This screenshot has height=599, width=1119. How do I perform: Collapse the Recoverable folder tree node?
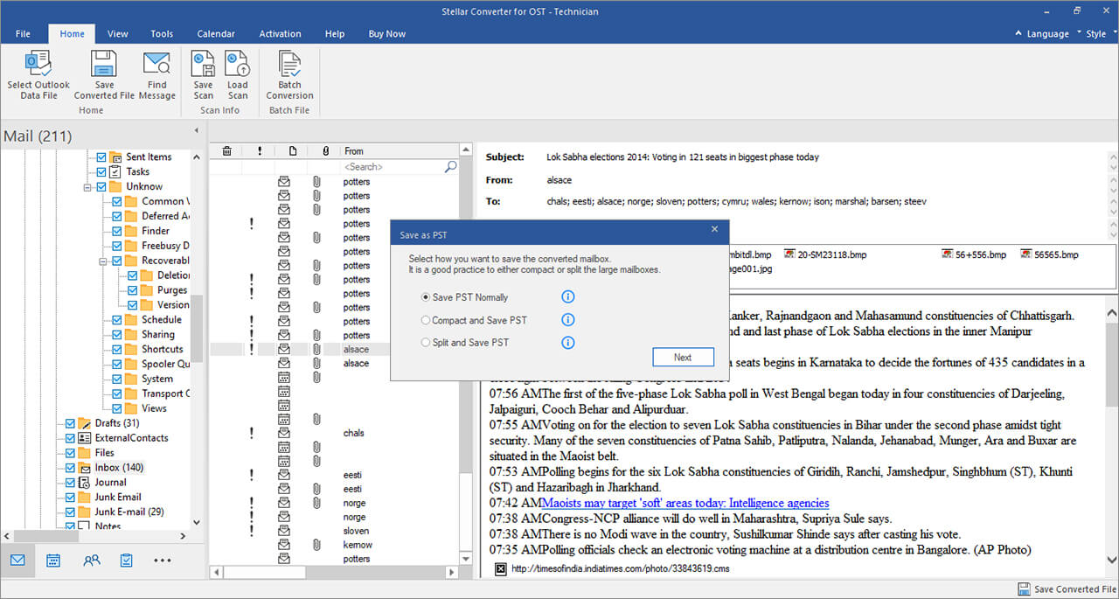103,261
